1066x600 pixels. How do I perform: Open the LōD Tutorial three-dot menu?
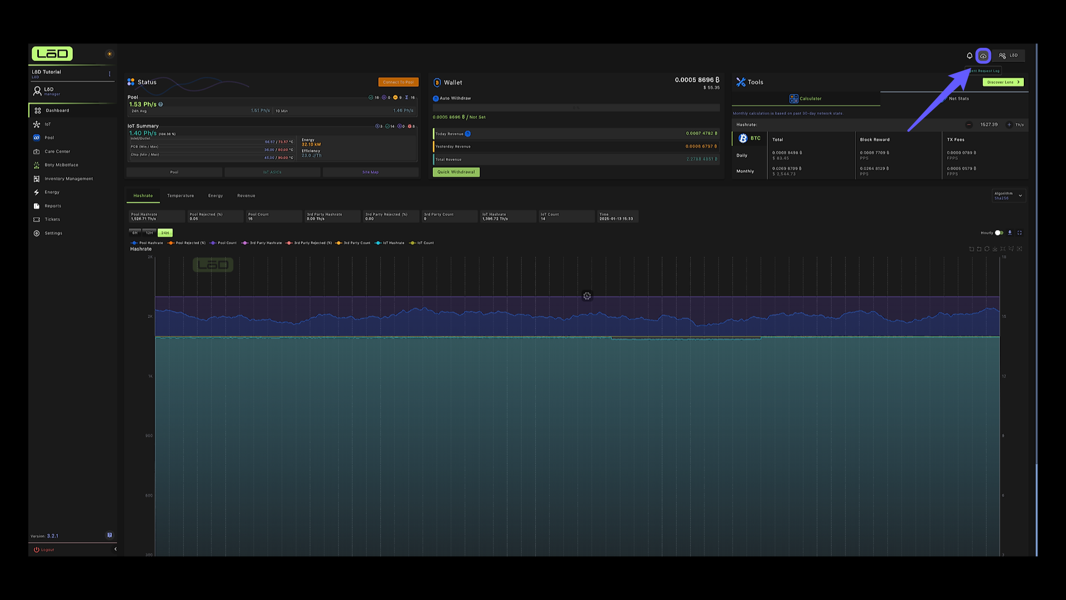(109, 74)
